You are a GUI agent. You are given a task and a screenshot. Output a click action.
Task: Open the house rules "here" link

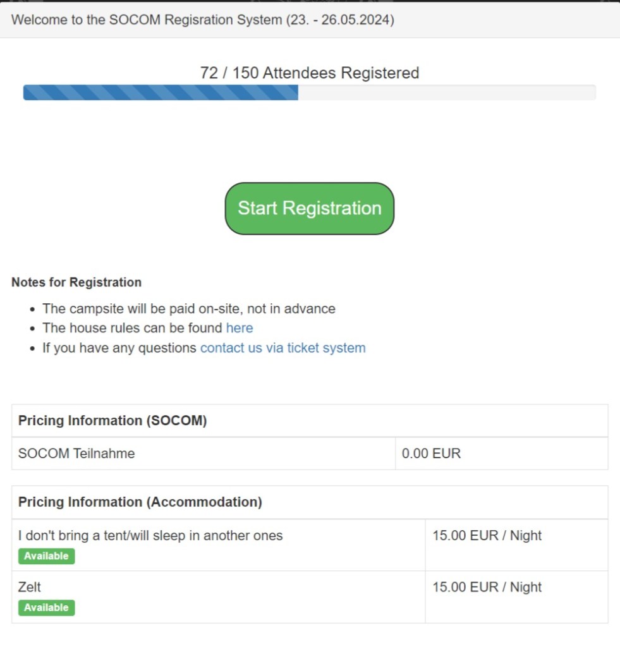click(239, 328)
